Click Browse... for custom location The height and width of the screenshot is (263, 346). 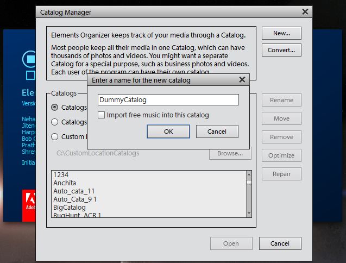pyautogui.click(x=230, y=153)
